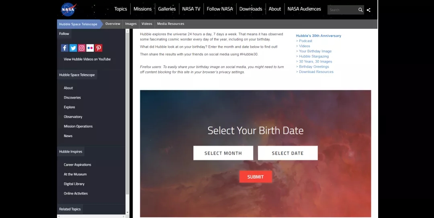The width and height of the screenshot is (434, 218).
Task: Click the Follow sidebar section header
Action: 64,34
